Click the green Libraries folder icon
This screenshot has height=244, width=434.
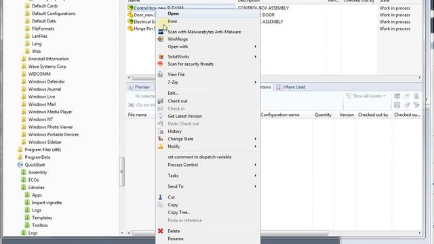[x=24, y=187]
